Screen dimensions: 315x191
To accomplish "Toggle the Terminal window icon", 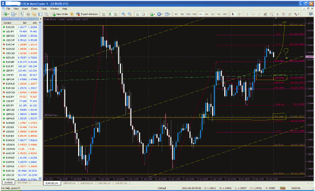I will point(40,14).
